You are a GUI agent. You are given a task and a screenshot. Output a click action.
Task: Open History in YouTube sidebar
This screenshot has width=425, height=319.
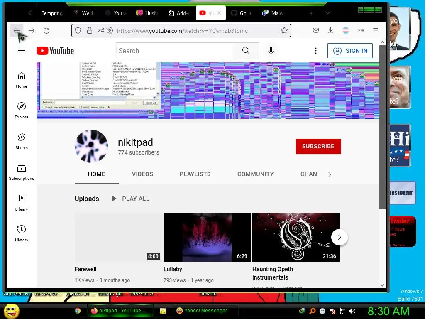(22, 233)
